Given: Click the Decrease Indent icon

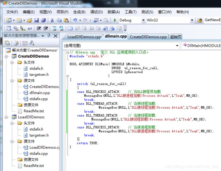Looking at the screenshot, I should 39,28.
